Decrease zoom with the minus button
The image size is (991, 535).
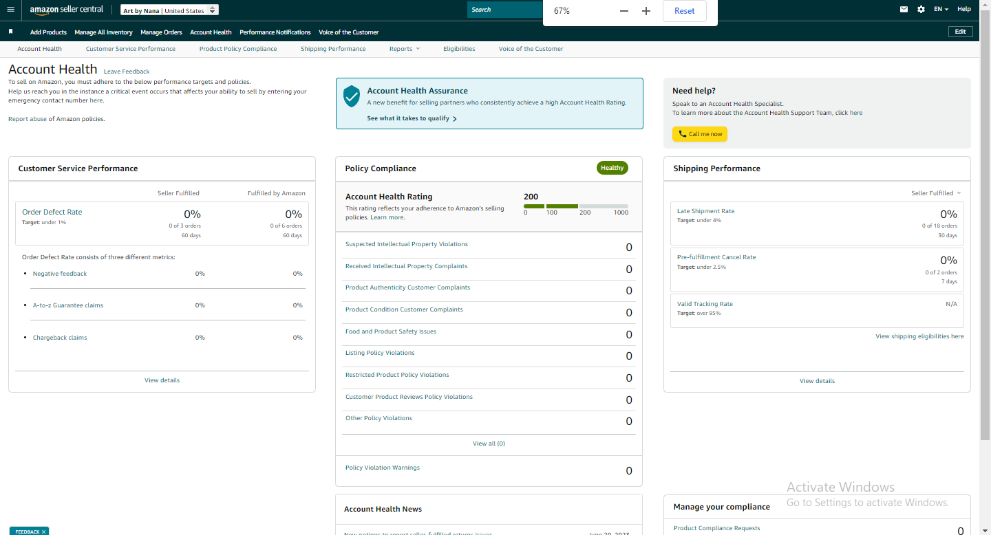coord(624,11)
